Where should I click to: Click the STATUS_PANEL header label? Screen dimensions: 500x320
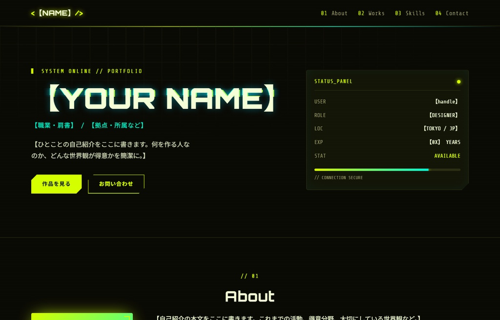(x=333, y=81)
